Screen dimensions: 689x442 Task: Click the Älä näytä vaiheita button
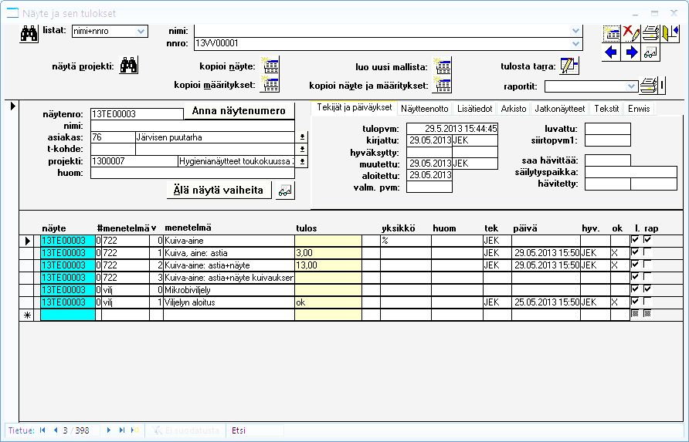tap(219, 191)
